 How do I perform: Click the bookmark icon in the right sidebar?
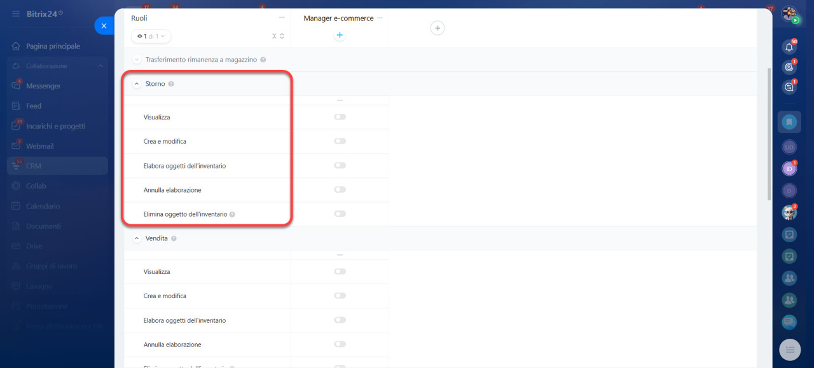point(789,121)
